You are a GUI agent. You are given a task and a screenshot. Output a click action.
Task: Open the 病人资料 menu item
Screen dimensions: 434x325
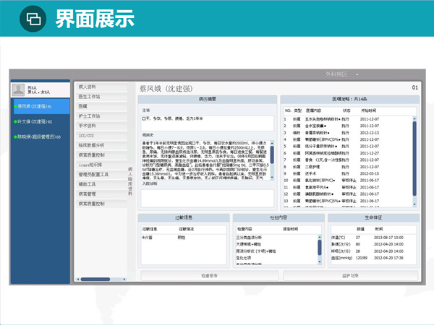[101, 87]
